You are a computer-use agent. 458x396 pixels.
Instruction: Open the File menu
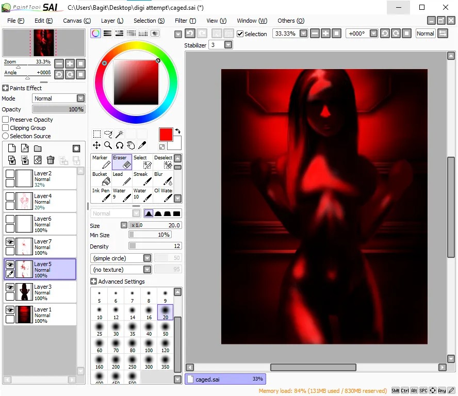point(16,21)
